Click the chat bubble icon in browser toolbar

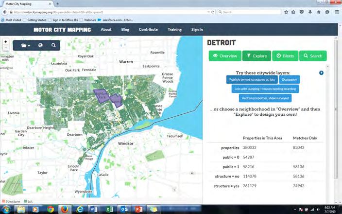[327, 12]
